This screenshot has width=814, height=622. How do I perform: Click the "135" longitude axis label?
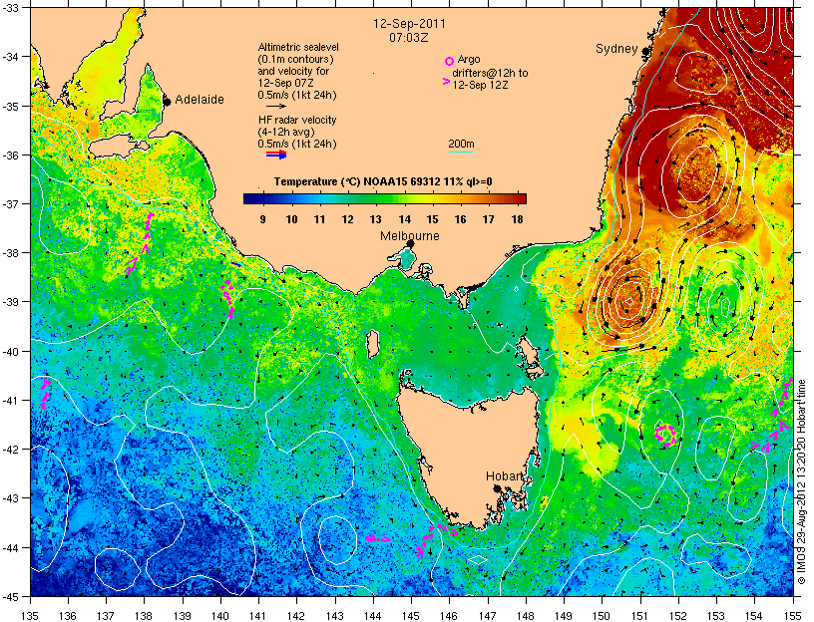tap(30, 616)
